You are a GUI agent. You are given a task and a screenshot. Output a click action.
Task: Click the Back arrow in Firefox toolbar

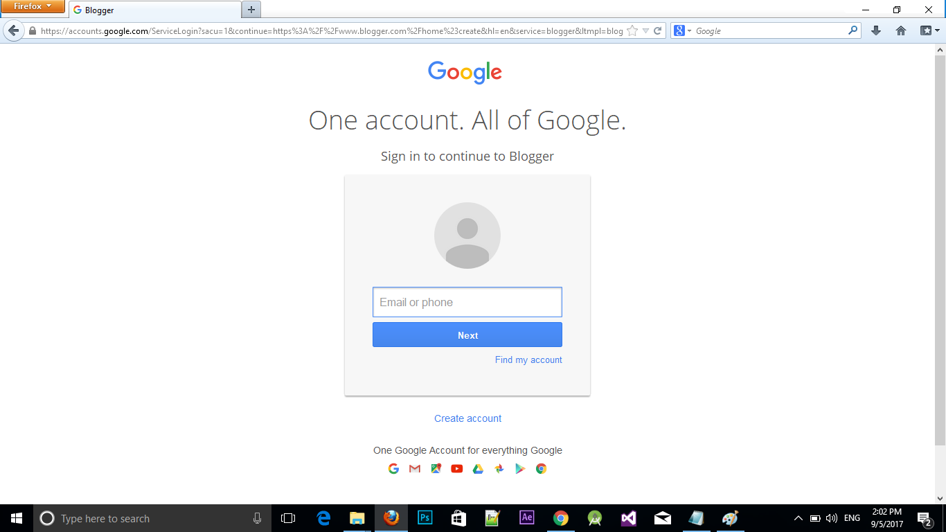[13, 30]
